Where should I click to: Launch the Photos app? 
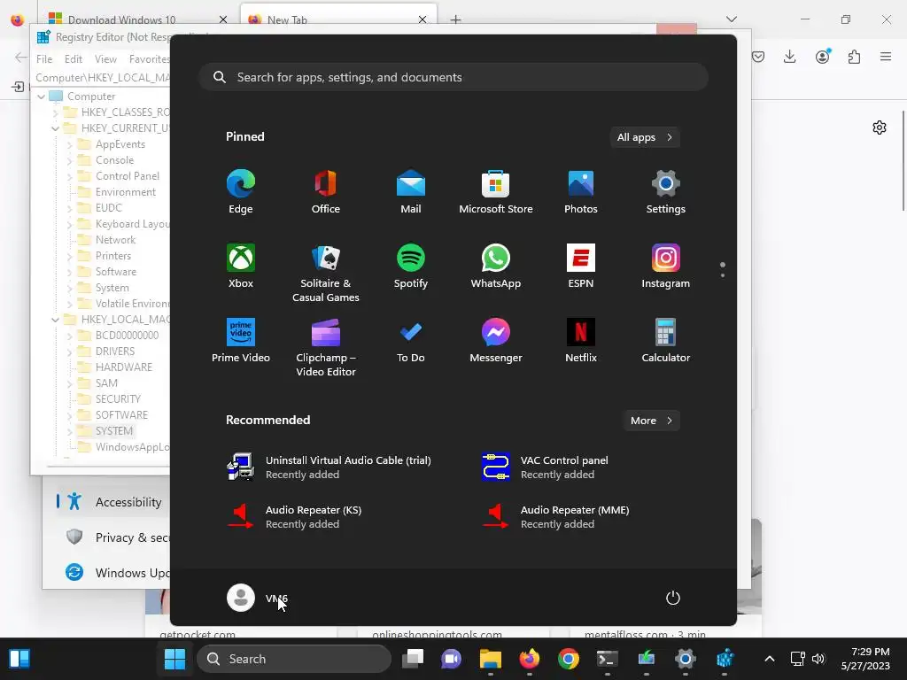click(x=581, y=191)
